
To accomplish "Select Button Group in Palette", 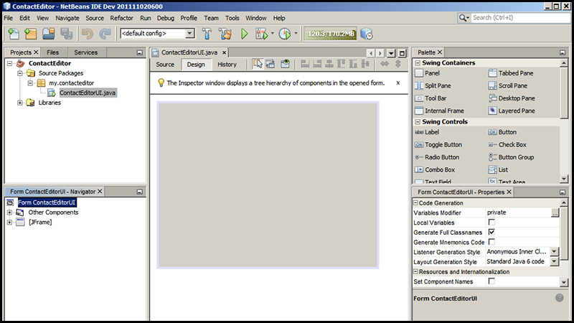I will click(x=511, y=157).
